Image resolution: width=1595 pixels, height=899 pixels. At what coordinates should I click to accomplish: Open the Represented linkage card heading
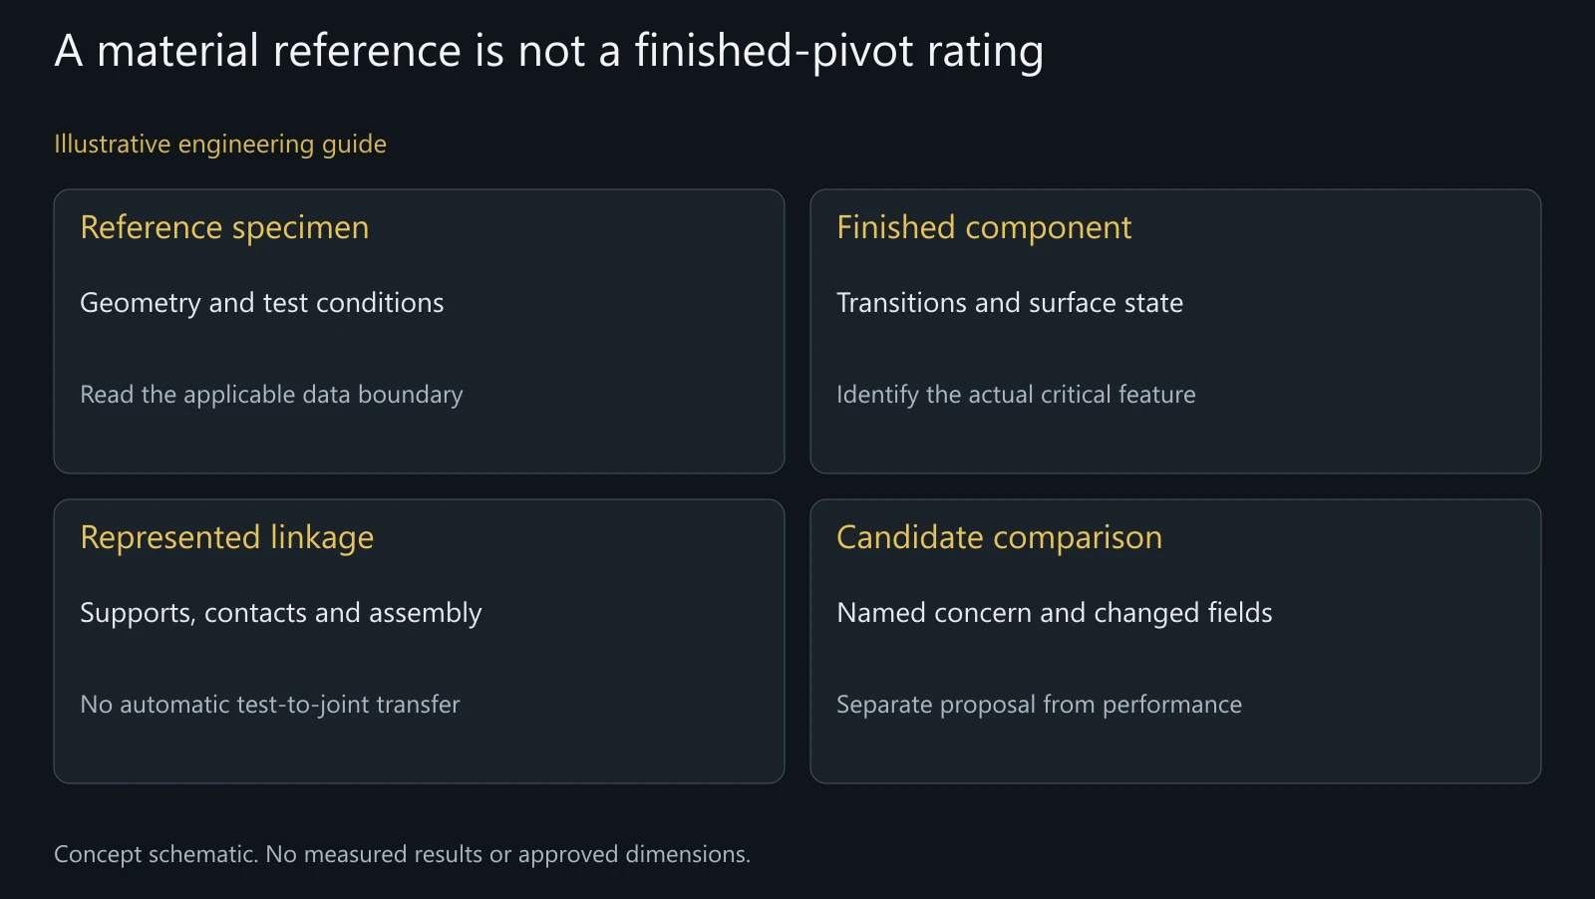(x=227, y=538)
